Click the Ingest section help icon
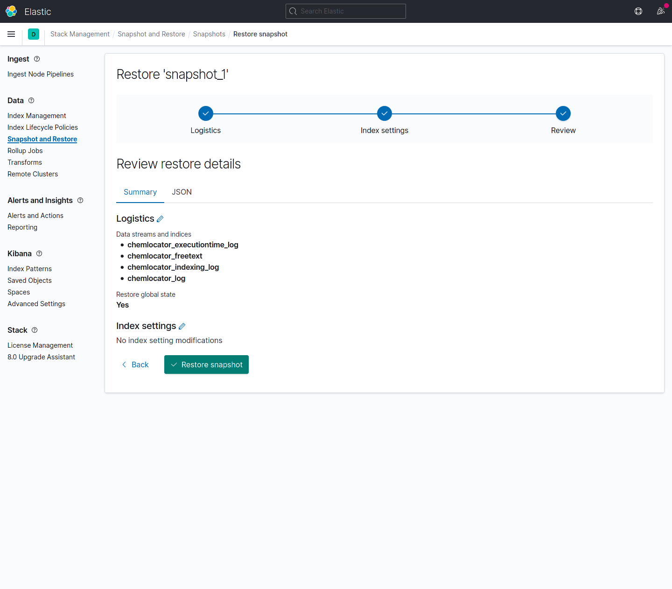672x589 pixels. [37, 59]
